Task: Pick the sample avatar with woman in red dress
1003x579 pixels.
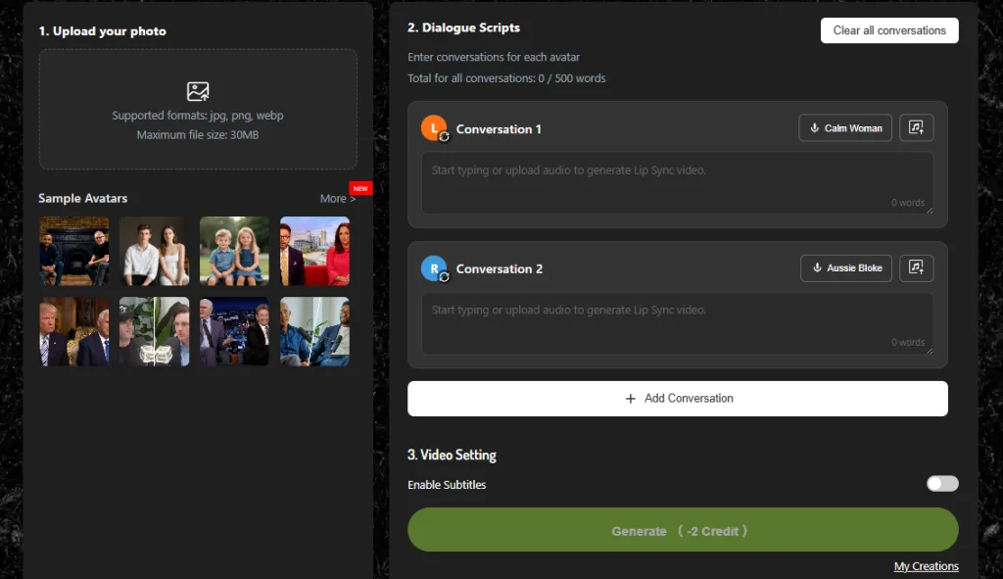Action: pos(314,251)
